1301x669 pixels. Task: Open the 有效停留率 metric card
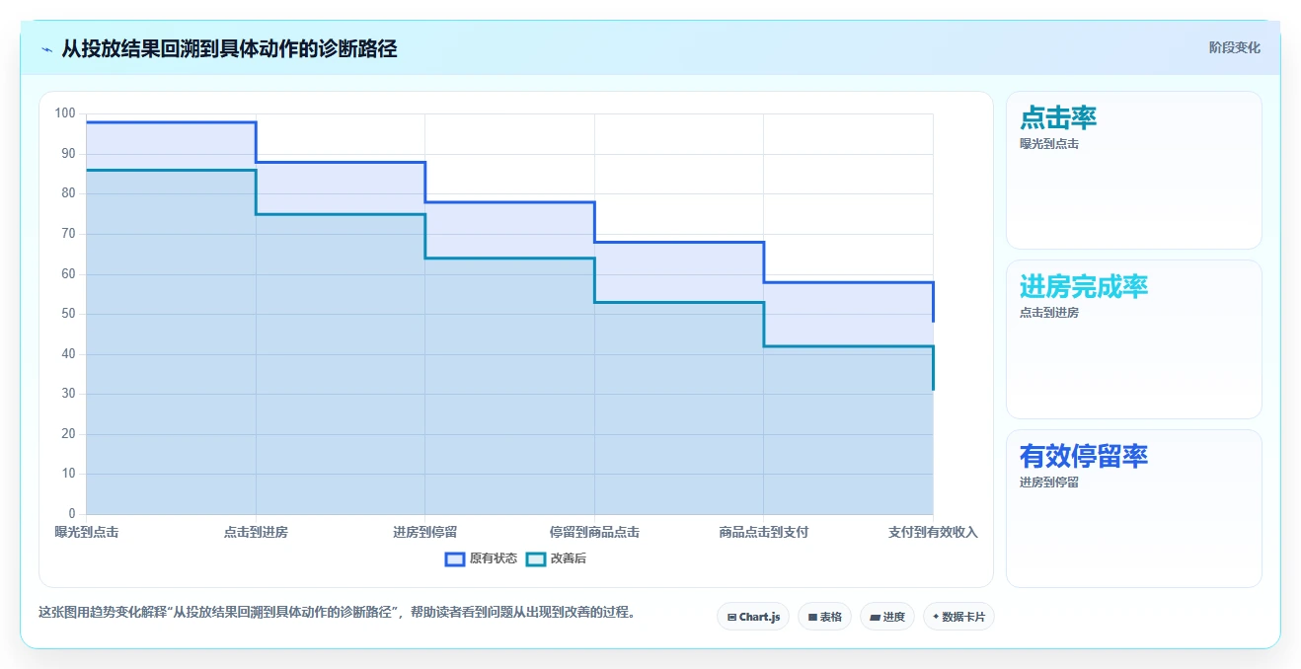coord(1133,508)
